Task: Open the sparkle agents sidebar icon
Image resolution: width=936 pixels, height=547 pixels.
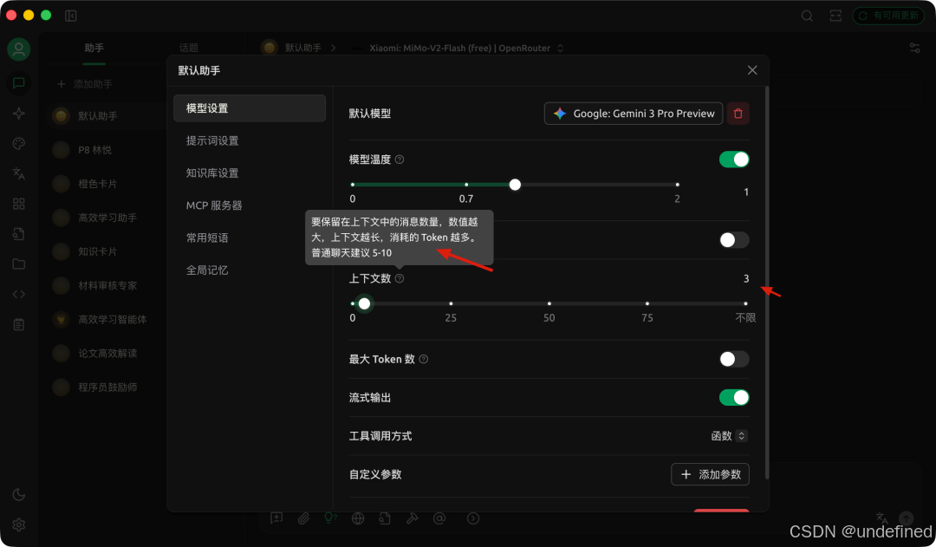Action: (x=18, y=114)
